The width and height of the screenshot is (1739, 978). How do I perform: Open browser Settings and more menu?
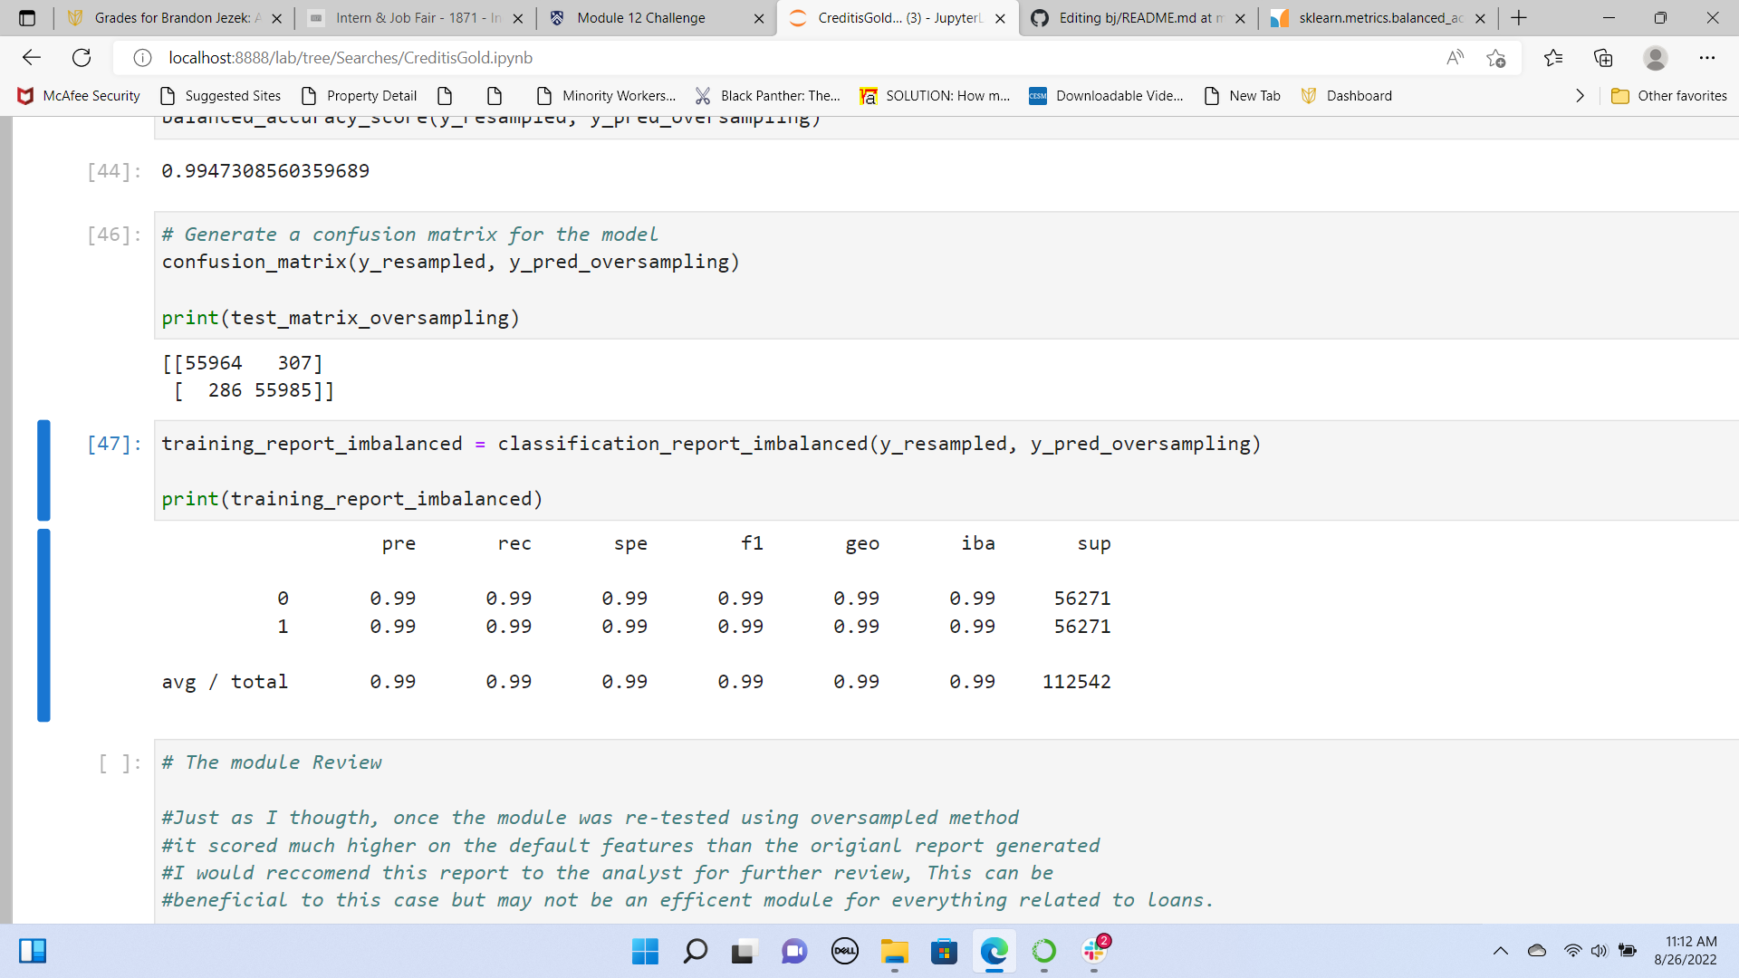[1706, 58]
